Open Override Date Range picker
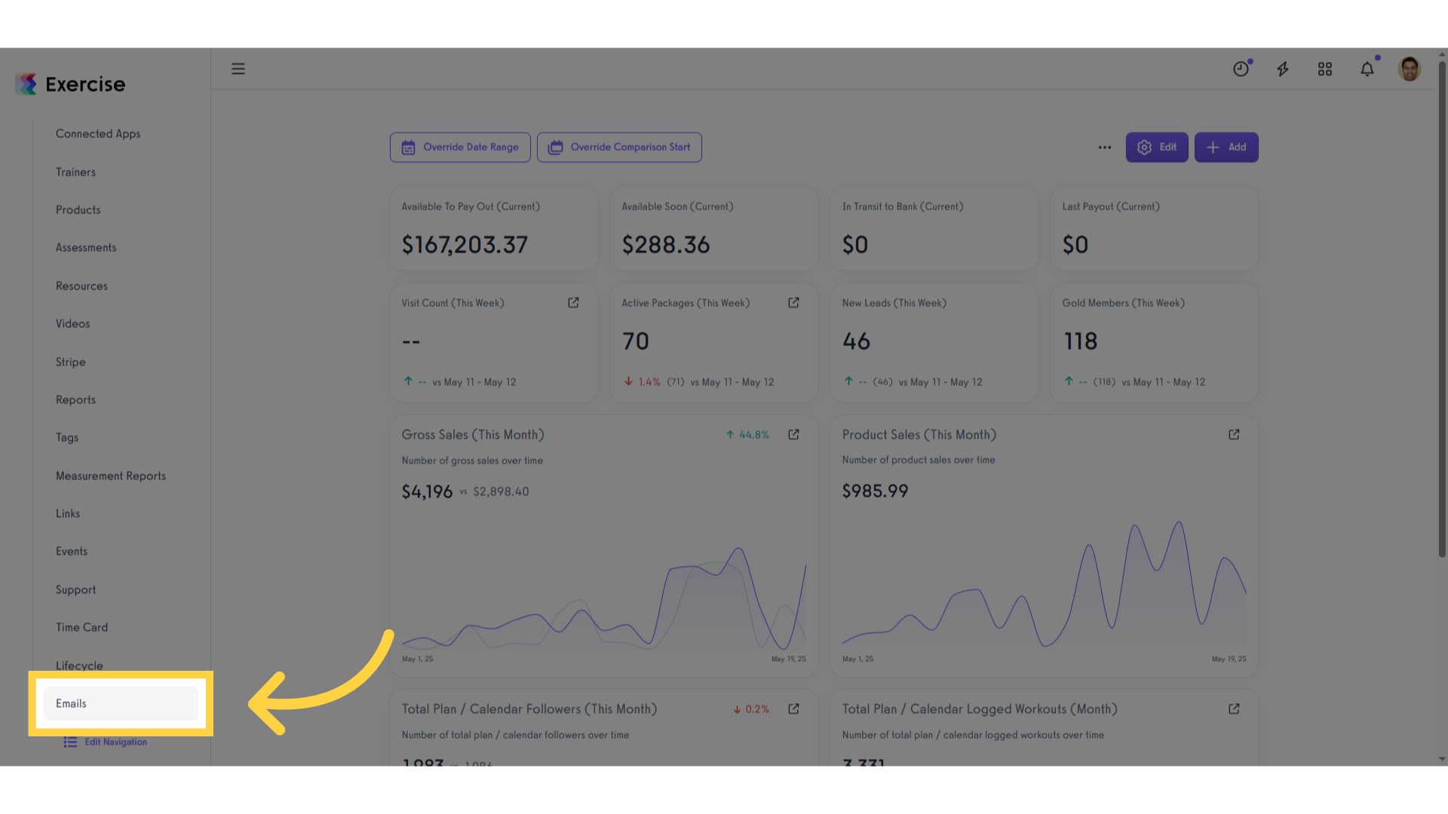Screen dimensions: 1448x814 point(460,147)
